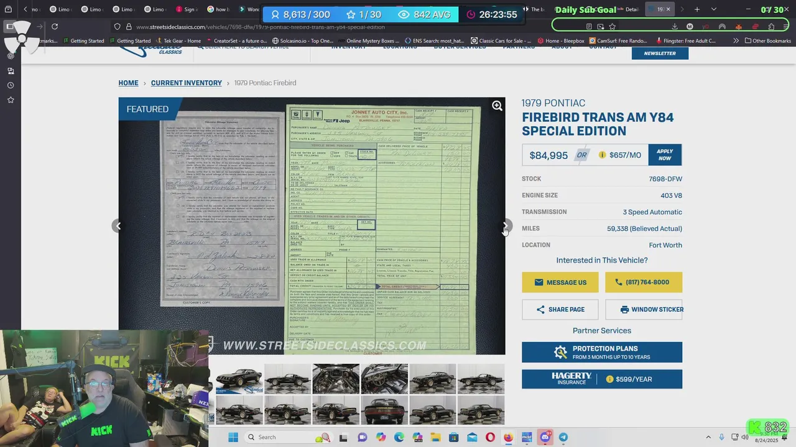The width and height of the screenshot is (796, 447).
Task: Open Telegram from taskbar
Action: (563, 437)
